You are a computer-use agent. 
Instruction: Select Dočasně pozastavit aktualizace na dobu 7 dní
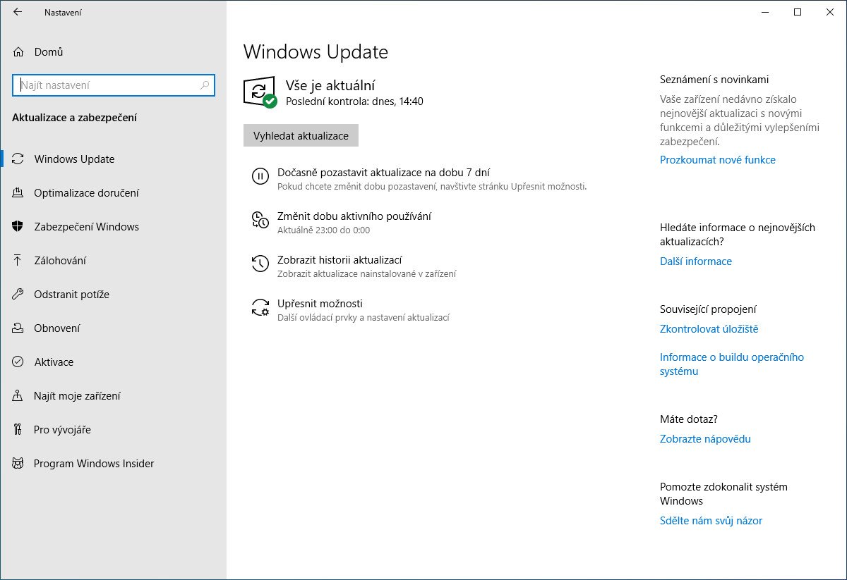384,172
